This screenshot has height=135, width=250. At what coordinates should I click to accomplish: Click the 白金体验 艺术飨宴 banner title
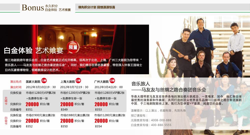pyautogui.click(x=33, y=50)
